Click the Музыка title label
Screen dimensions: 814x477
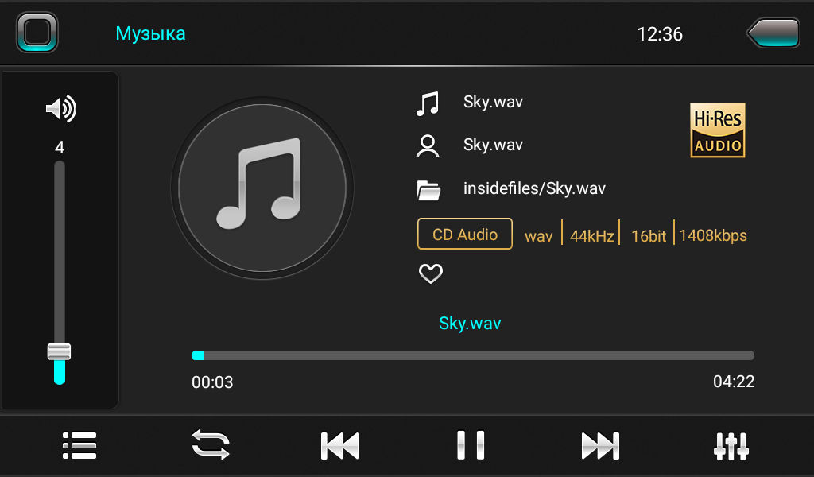coord(150,33)
